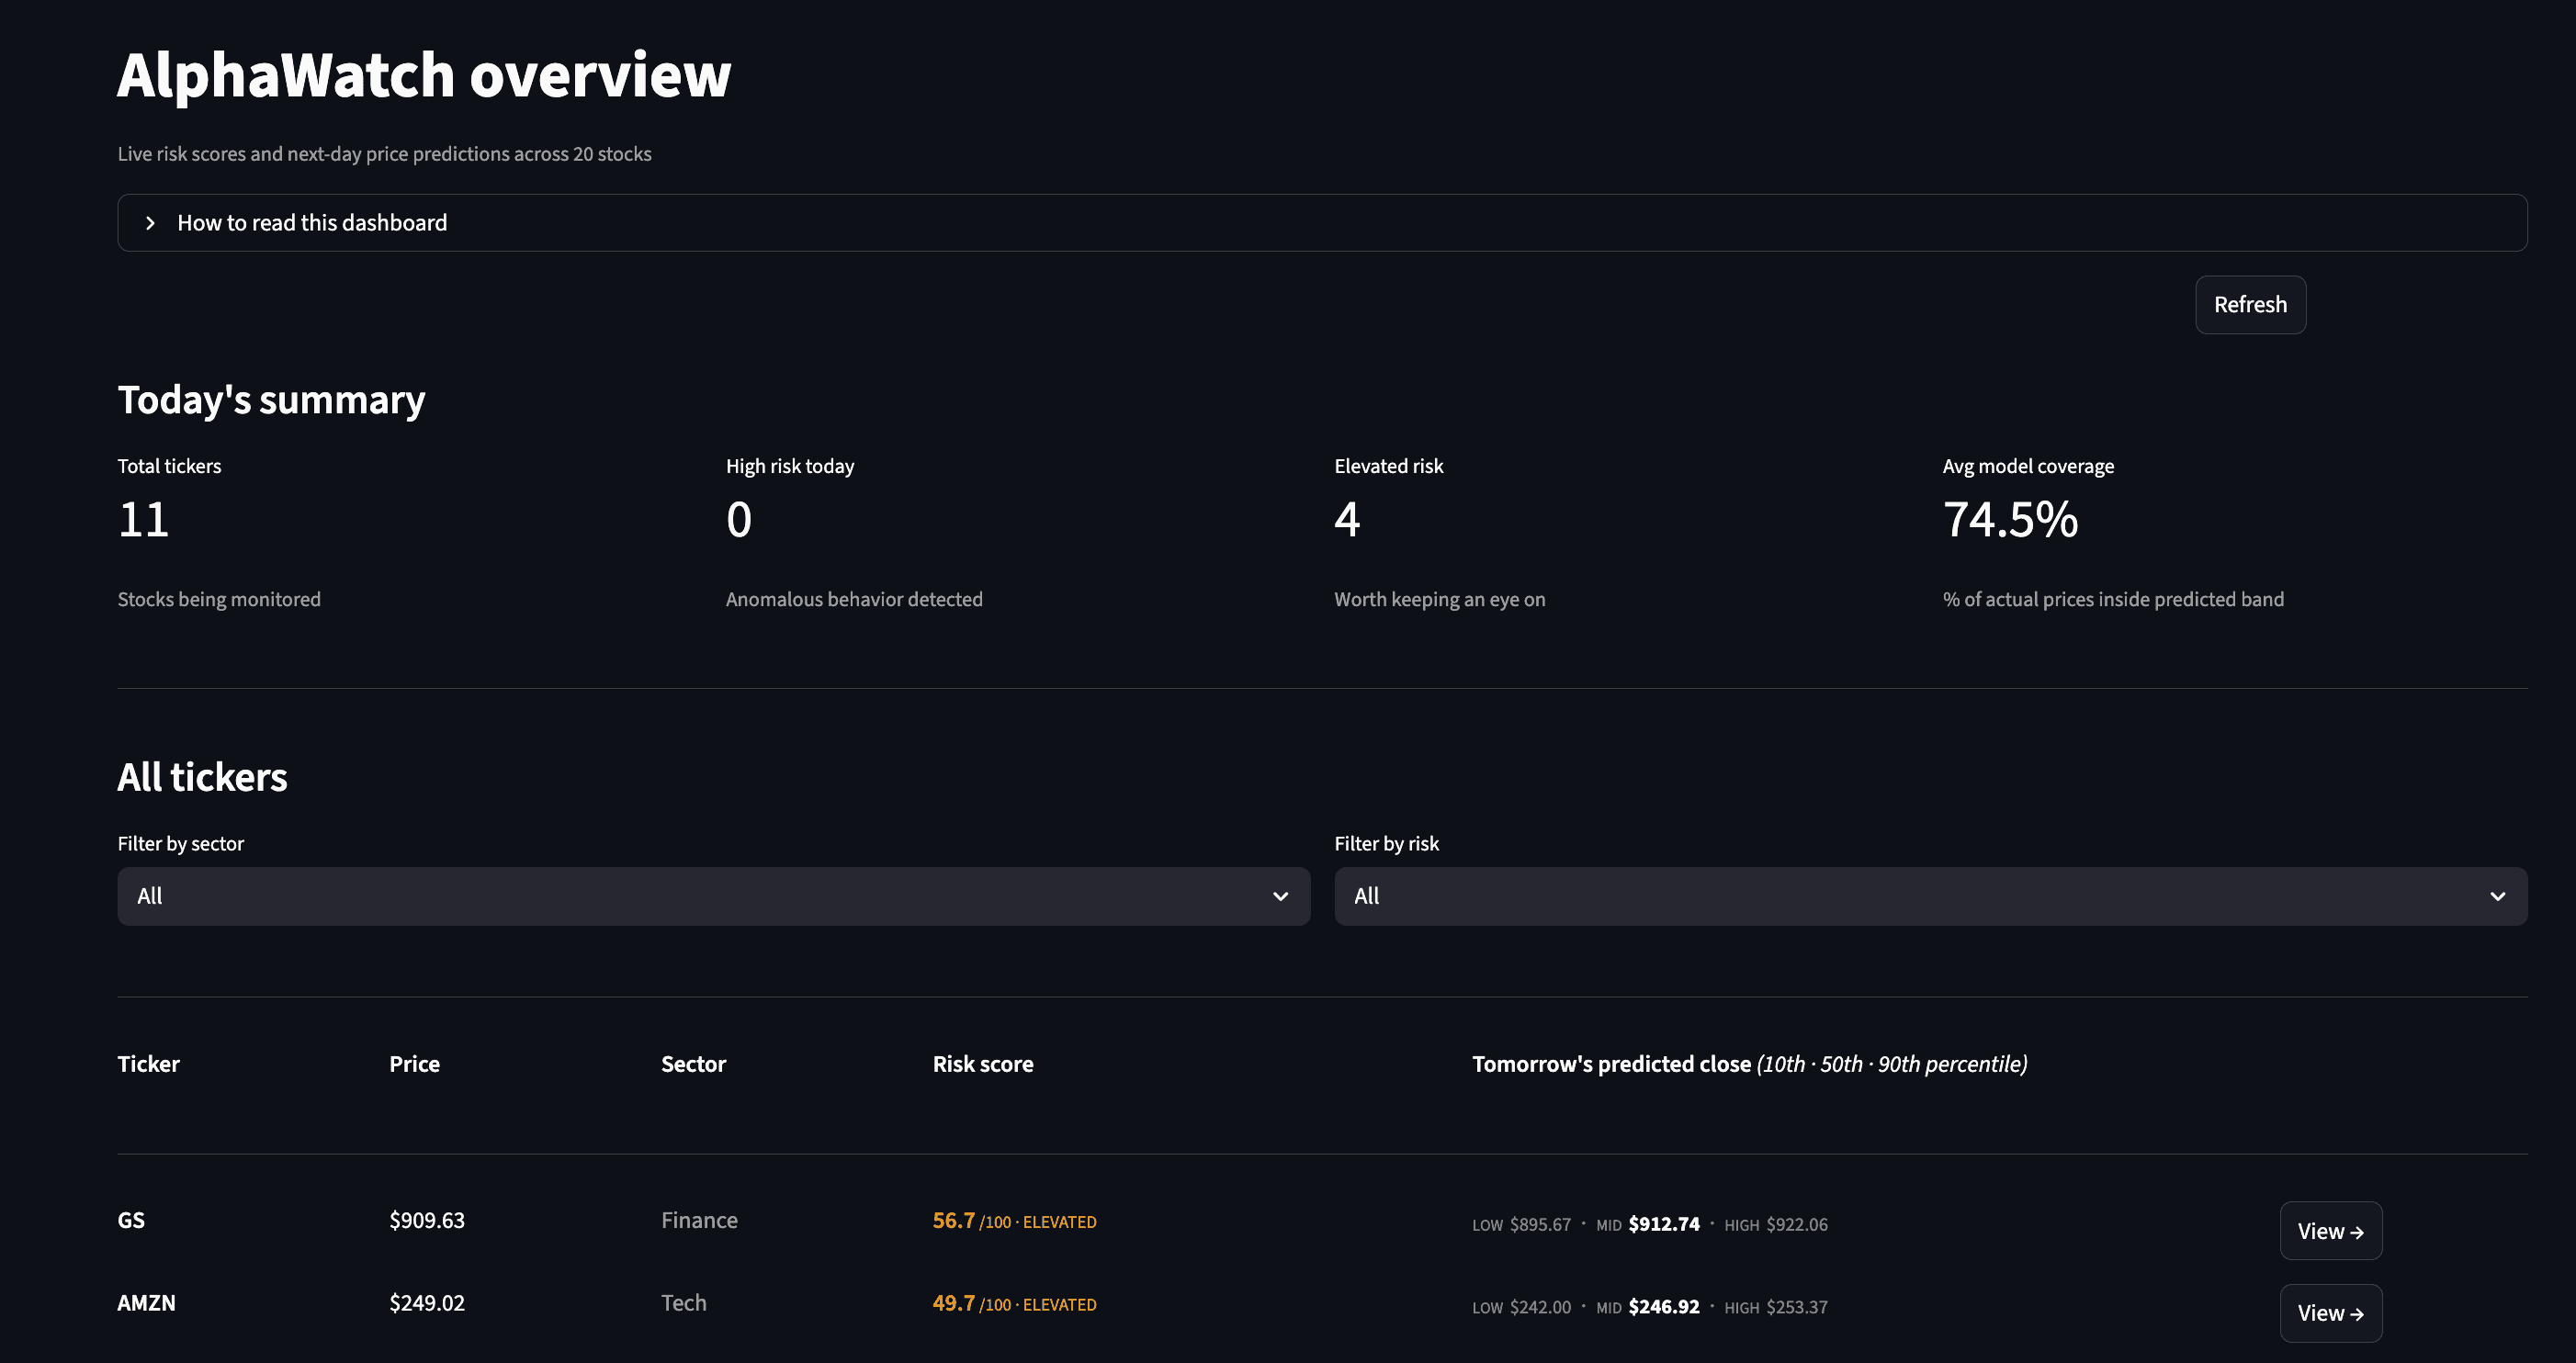Select the AMZN ticker cell
This screenshot has height=1363, width=2576.
tap(146, 1303)
